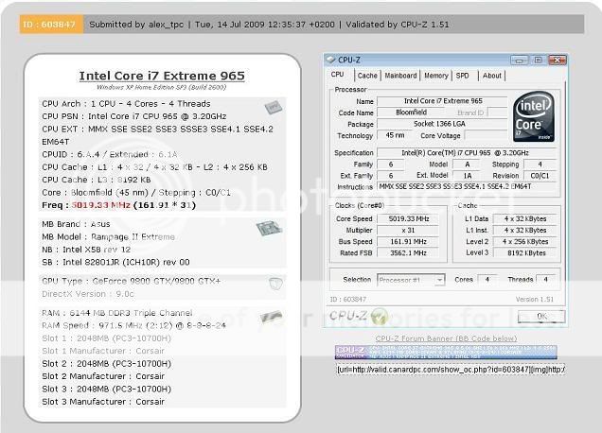Open the Memory tab

(x=436, y=76)
